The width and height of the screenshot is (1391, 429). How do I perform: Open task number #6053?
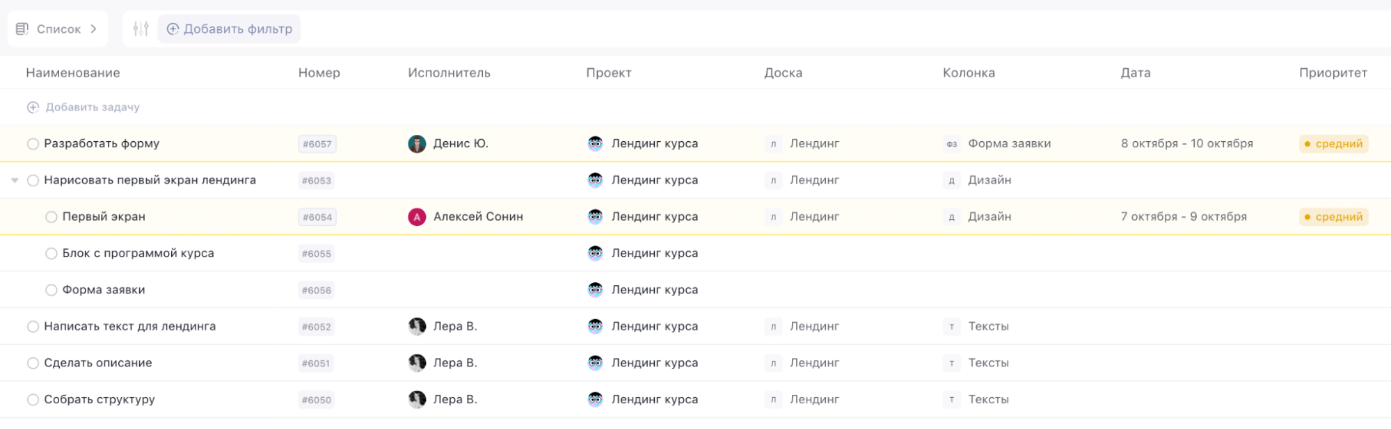pyautogui.click(x=317, y=180)
